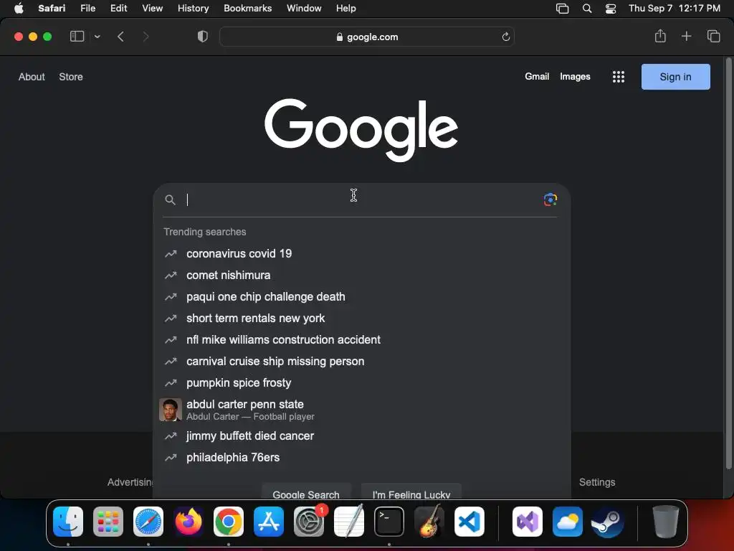Open Safari from the Dock

[x=148, y=522]
